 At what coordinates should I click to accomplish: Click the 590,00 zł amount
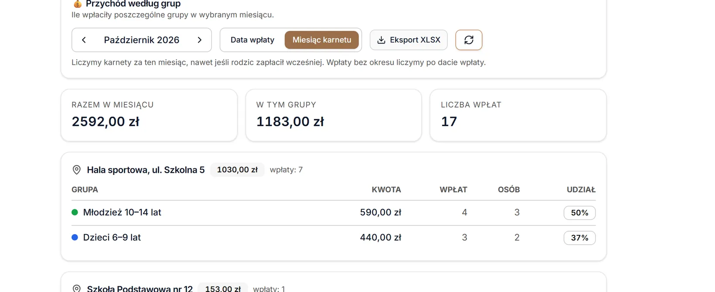tap(381, 212)
